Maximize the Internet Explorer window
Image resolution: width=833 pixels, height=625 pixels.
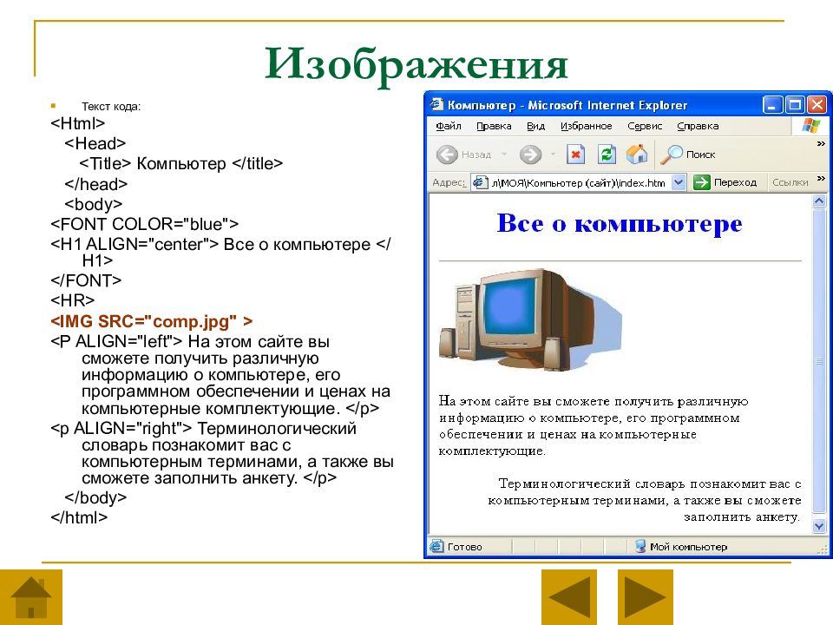795,105
